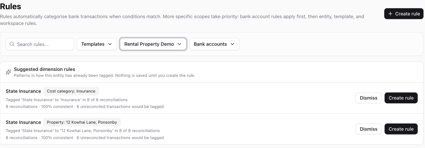Click the Rental Property Demo chevron arrow

click(179, 44)
